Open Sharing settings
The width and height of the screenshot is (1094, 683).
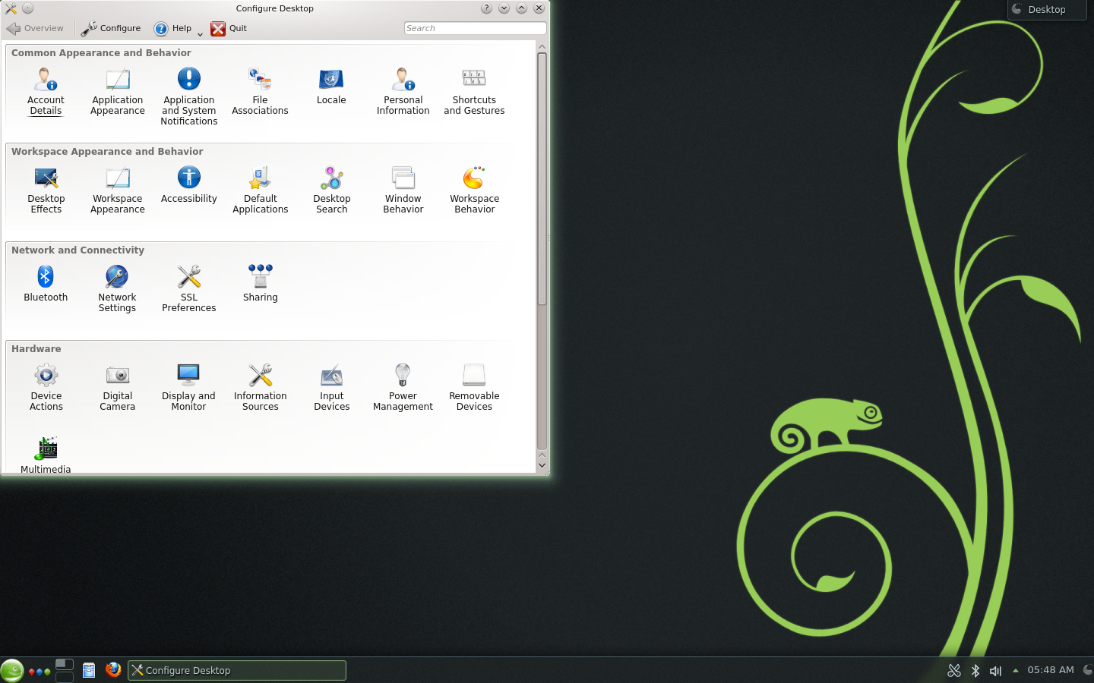coord(260,283)
